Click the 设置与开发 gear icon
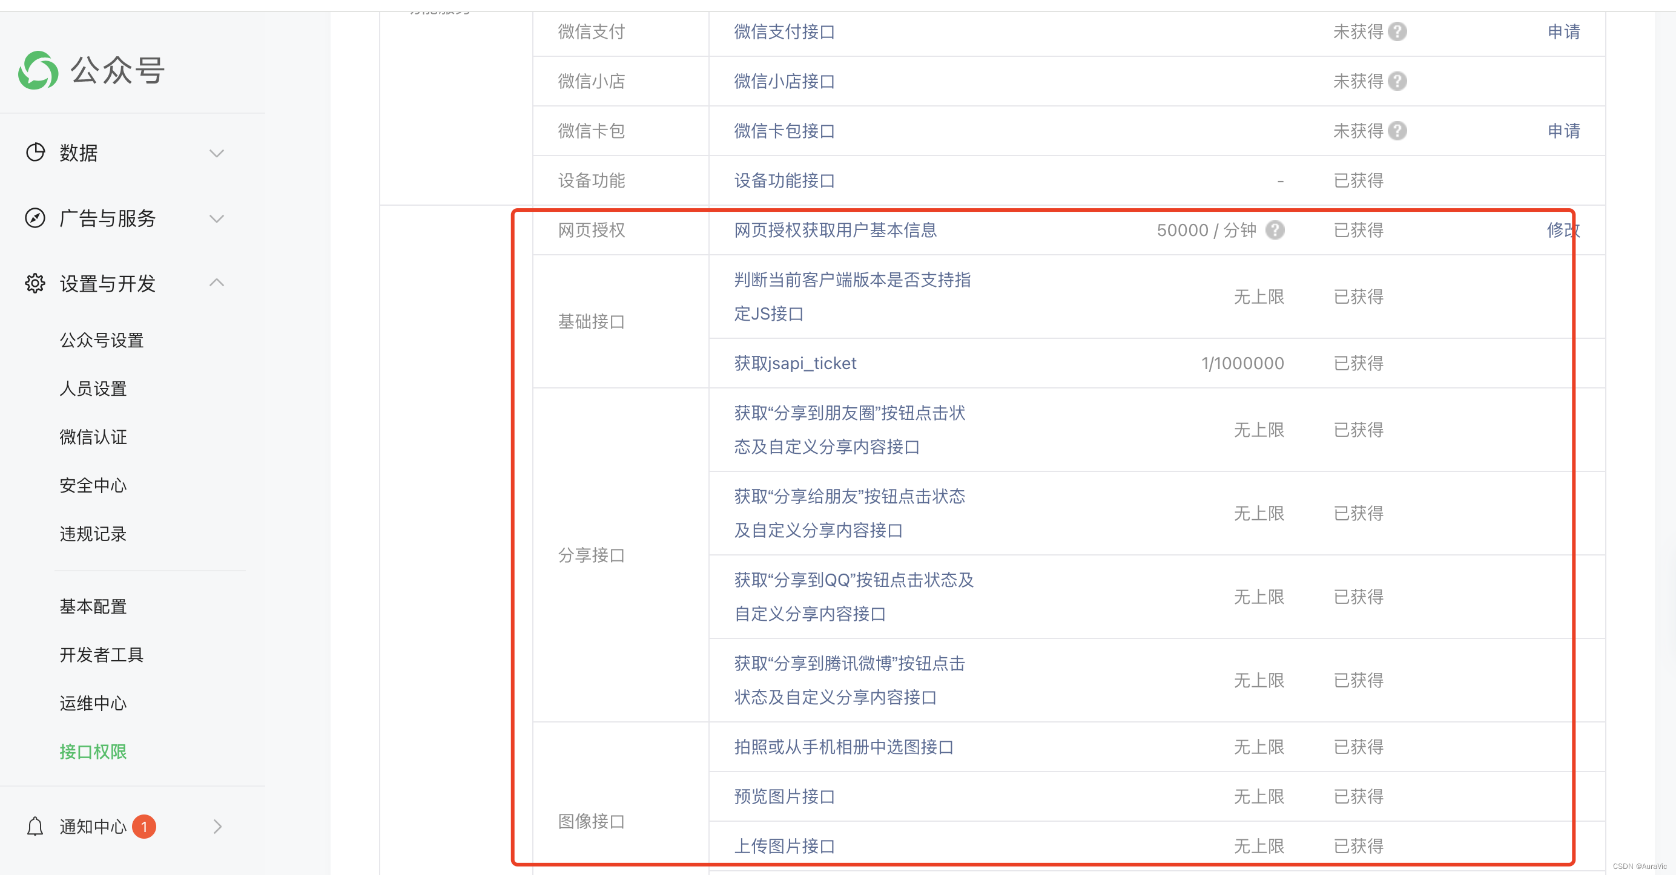 (x=35, y=283)
